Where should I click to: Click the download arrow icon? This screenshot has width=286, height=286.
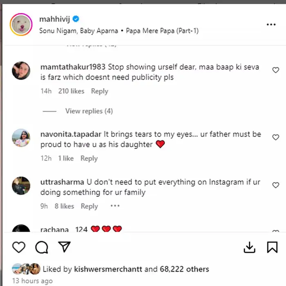coord(249,247)
